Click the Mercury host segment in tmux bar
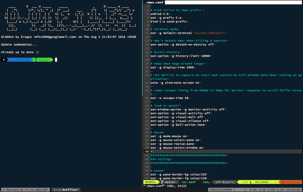This screenshot has height=192, width=303. 11,189
